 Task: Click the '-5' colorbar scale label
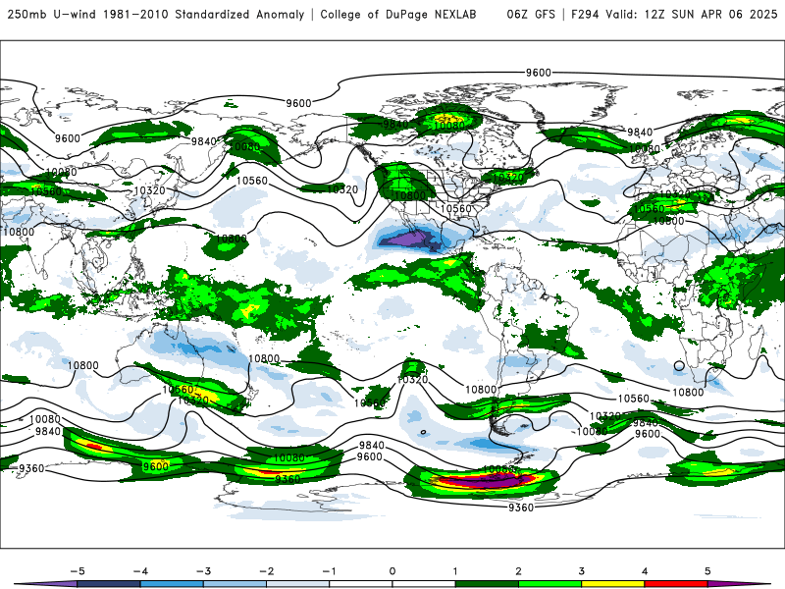coord(78,571)
